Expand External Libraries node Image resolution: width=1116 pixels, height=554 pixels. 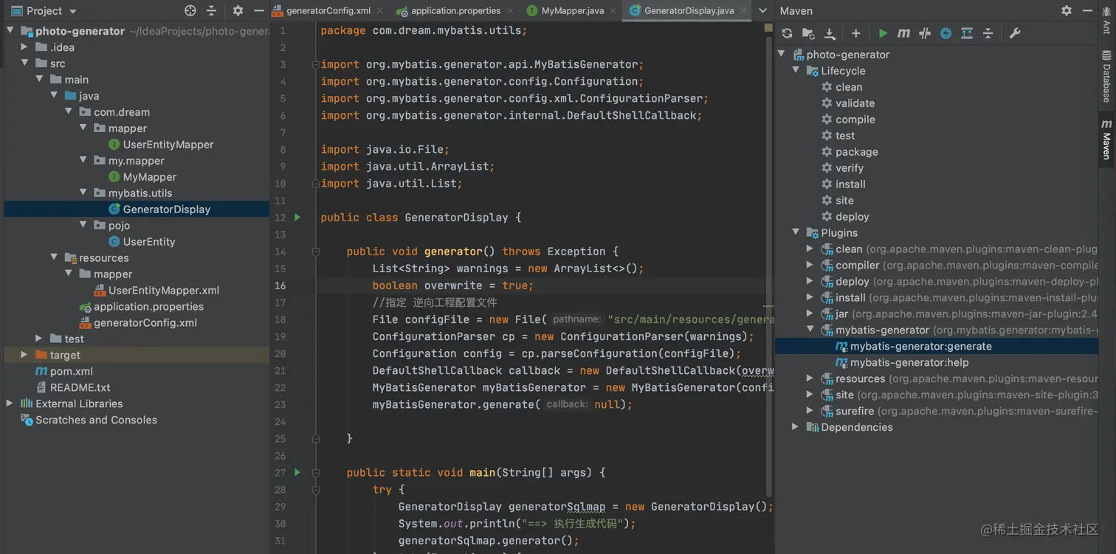[x=10, y=404]
